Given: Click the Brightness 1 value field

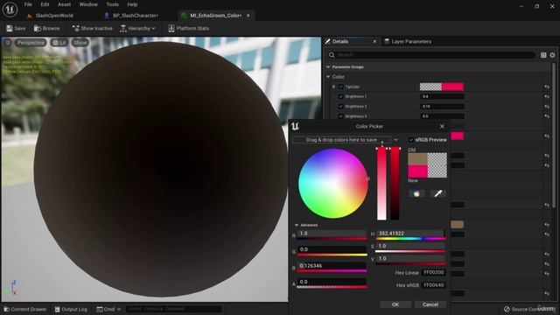Looking at the screenshot, I should 442,96.
